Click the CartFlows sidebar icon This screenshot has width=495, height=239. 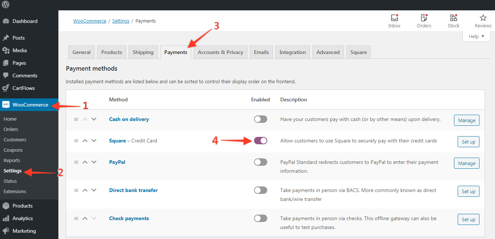(6, 88)
